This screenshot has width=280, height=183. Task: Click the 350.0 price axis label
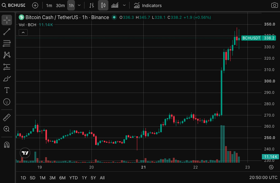(269, 24)
